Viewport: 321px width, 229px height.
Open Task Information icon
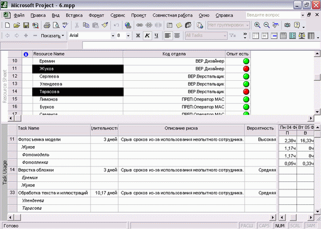coord(170,25)
